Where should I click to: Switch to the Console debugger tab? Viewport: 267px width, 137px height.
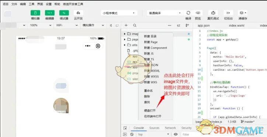139,128
